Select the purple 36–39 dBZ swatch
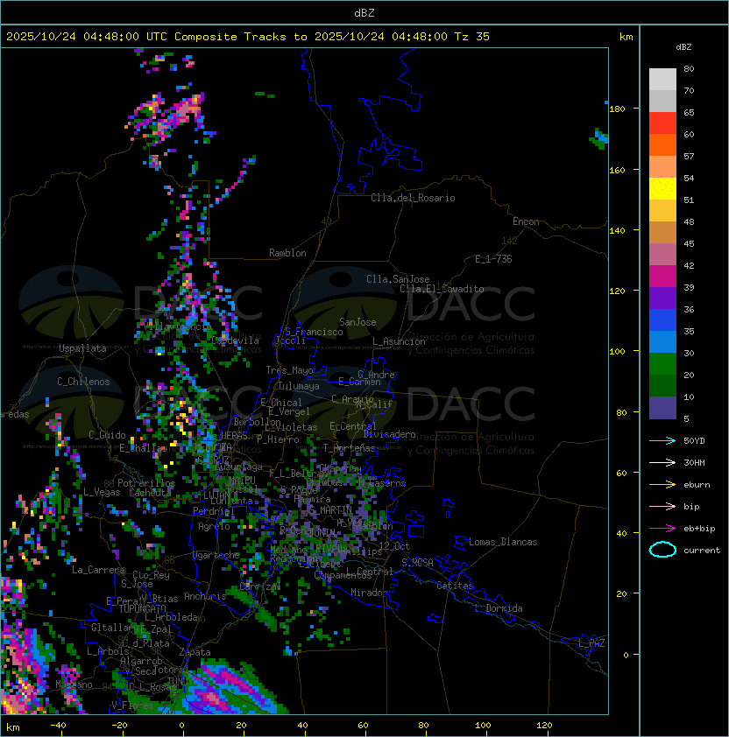Screen dimensions: 729x737 pyautogui.click(x=662, y=298)
